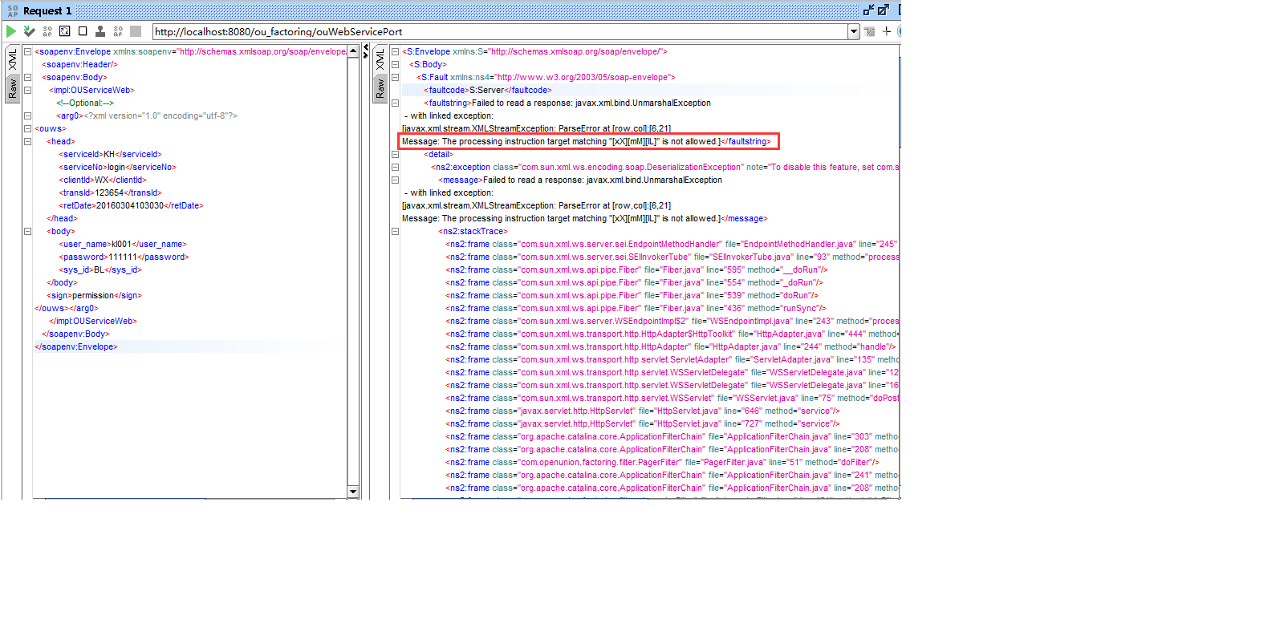Click the request pane scrollbar down arrow
Viewport: 1284px width, 640px height.
353,491
